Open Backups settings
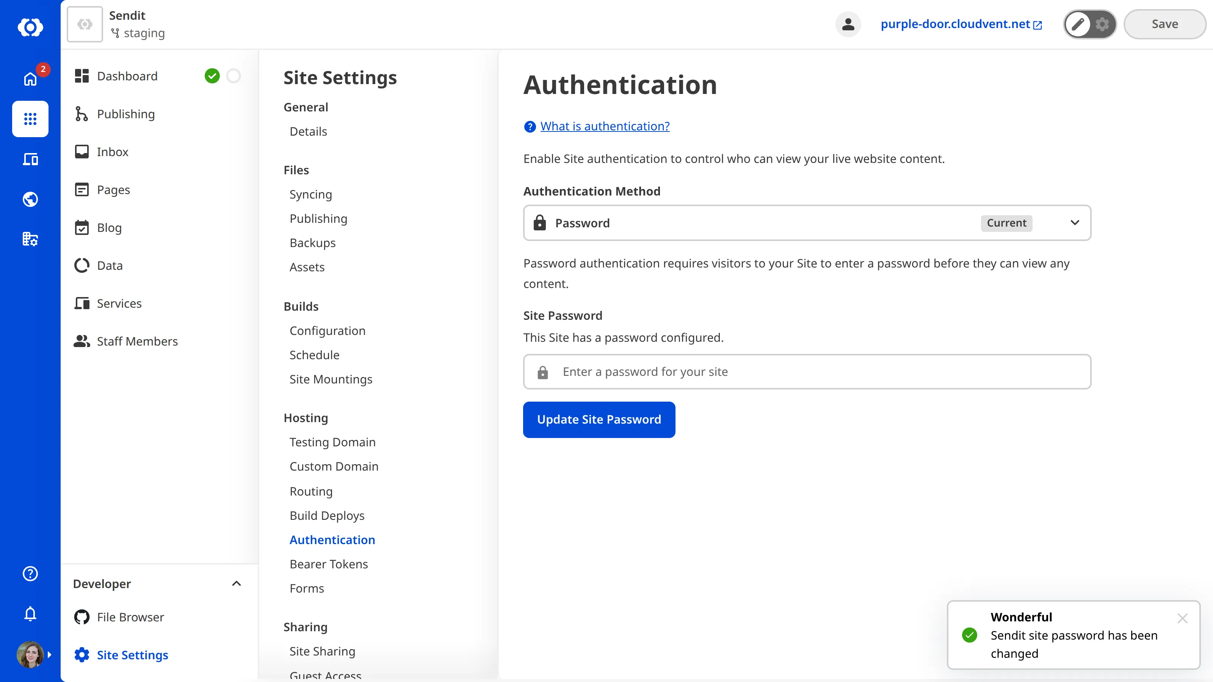The image size is (1213, 682). pos(312,243)
